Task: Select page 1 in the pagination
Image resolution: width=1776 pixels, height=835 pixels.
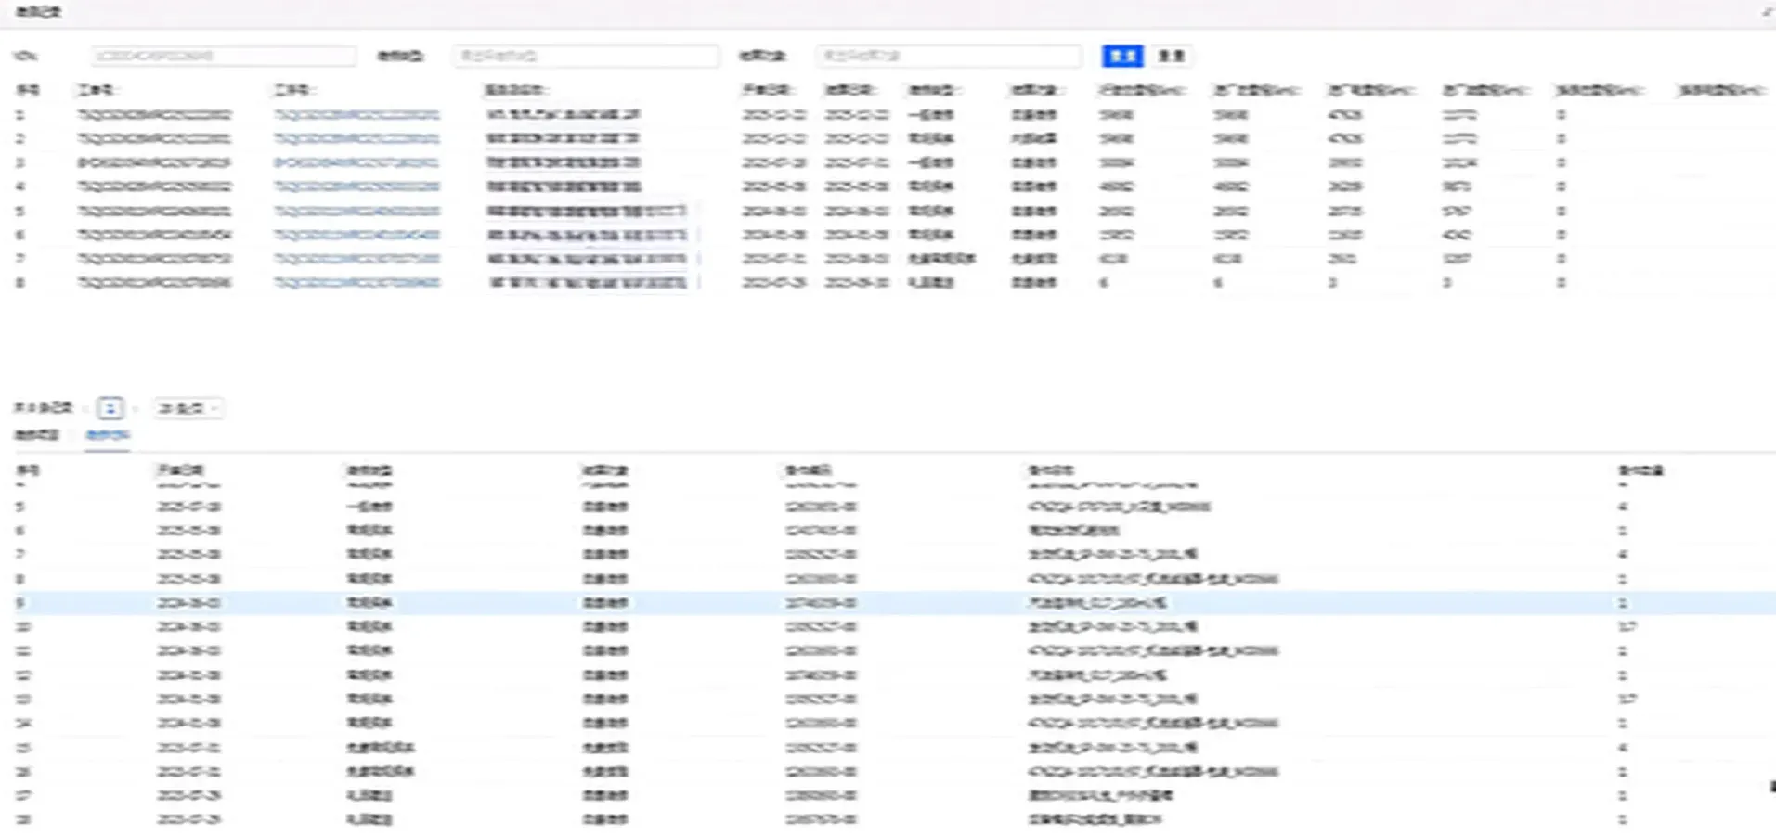Action: click(110, 408)
